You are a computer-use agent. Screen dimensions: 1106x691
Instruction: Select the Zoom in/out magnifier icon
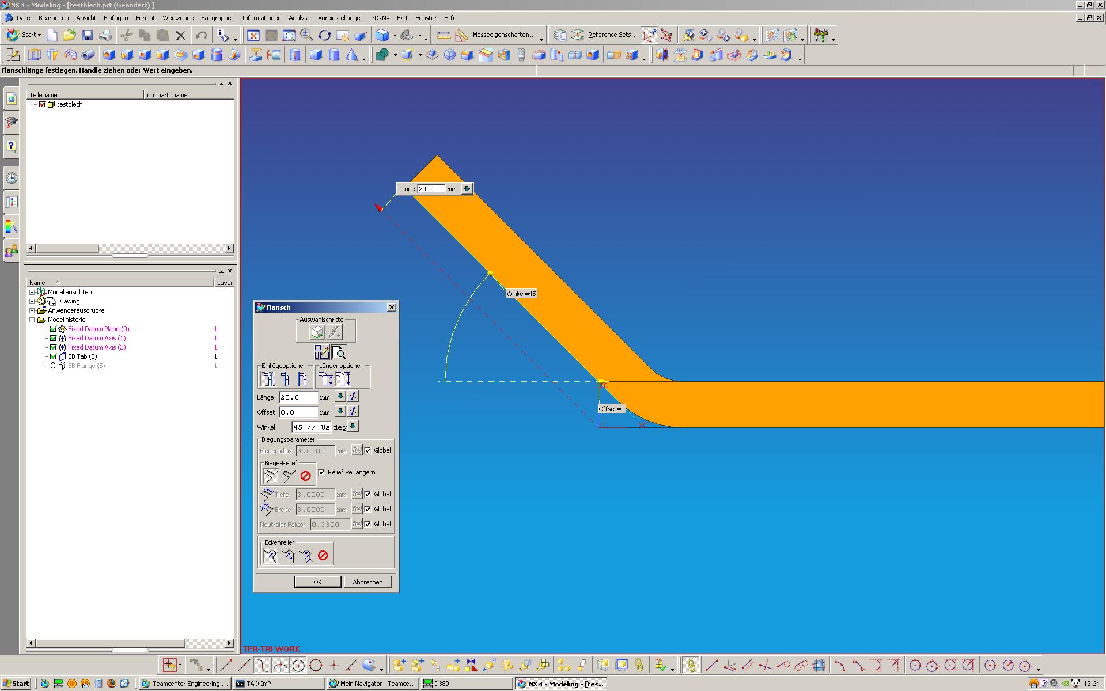(x=306, y=36)
